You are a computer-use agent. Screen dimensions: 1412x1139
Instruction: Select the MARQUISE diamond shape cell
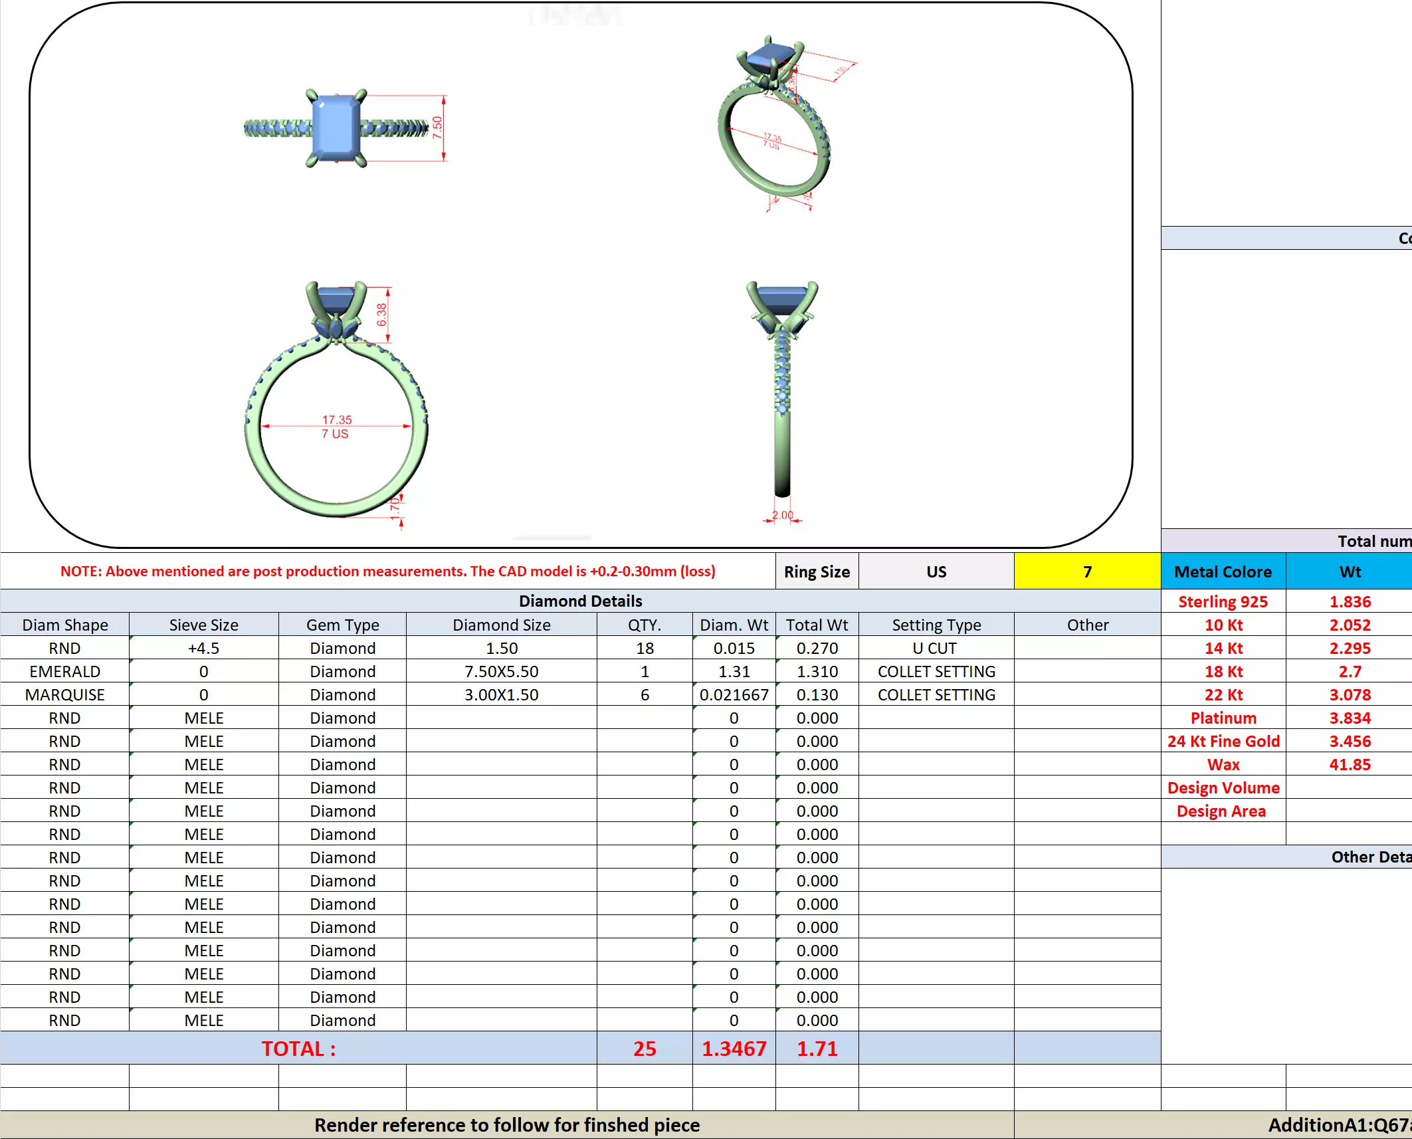pos(64,694)
